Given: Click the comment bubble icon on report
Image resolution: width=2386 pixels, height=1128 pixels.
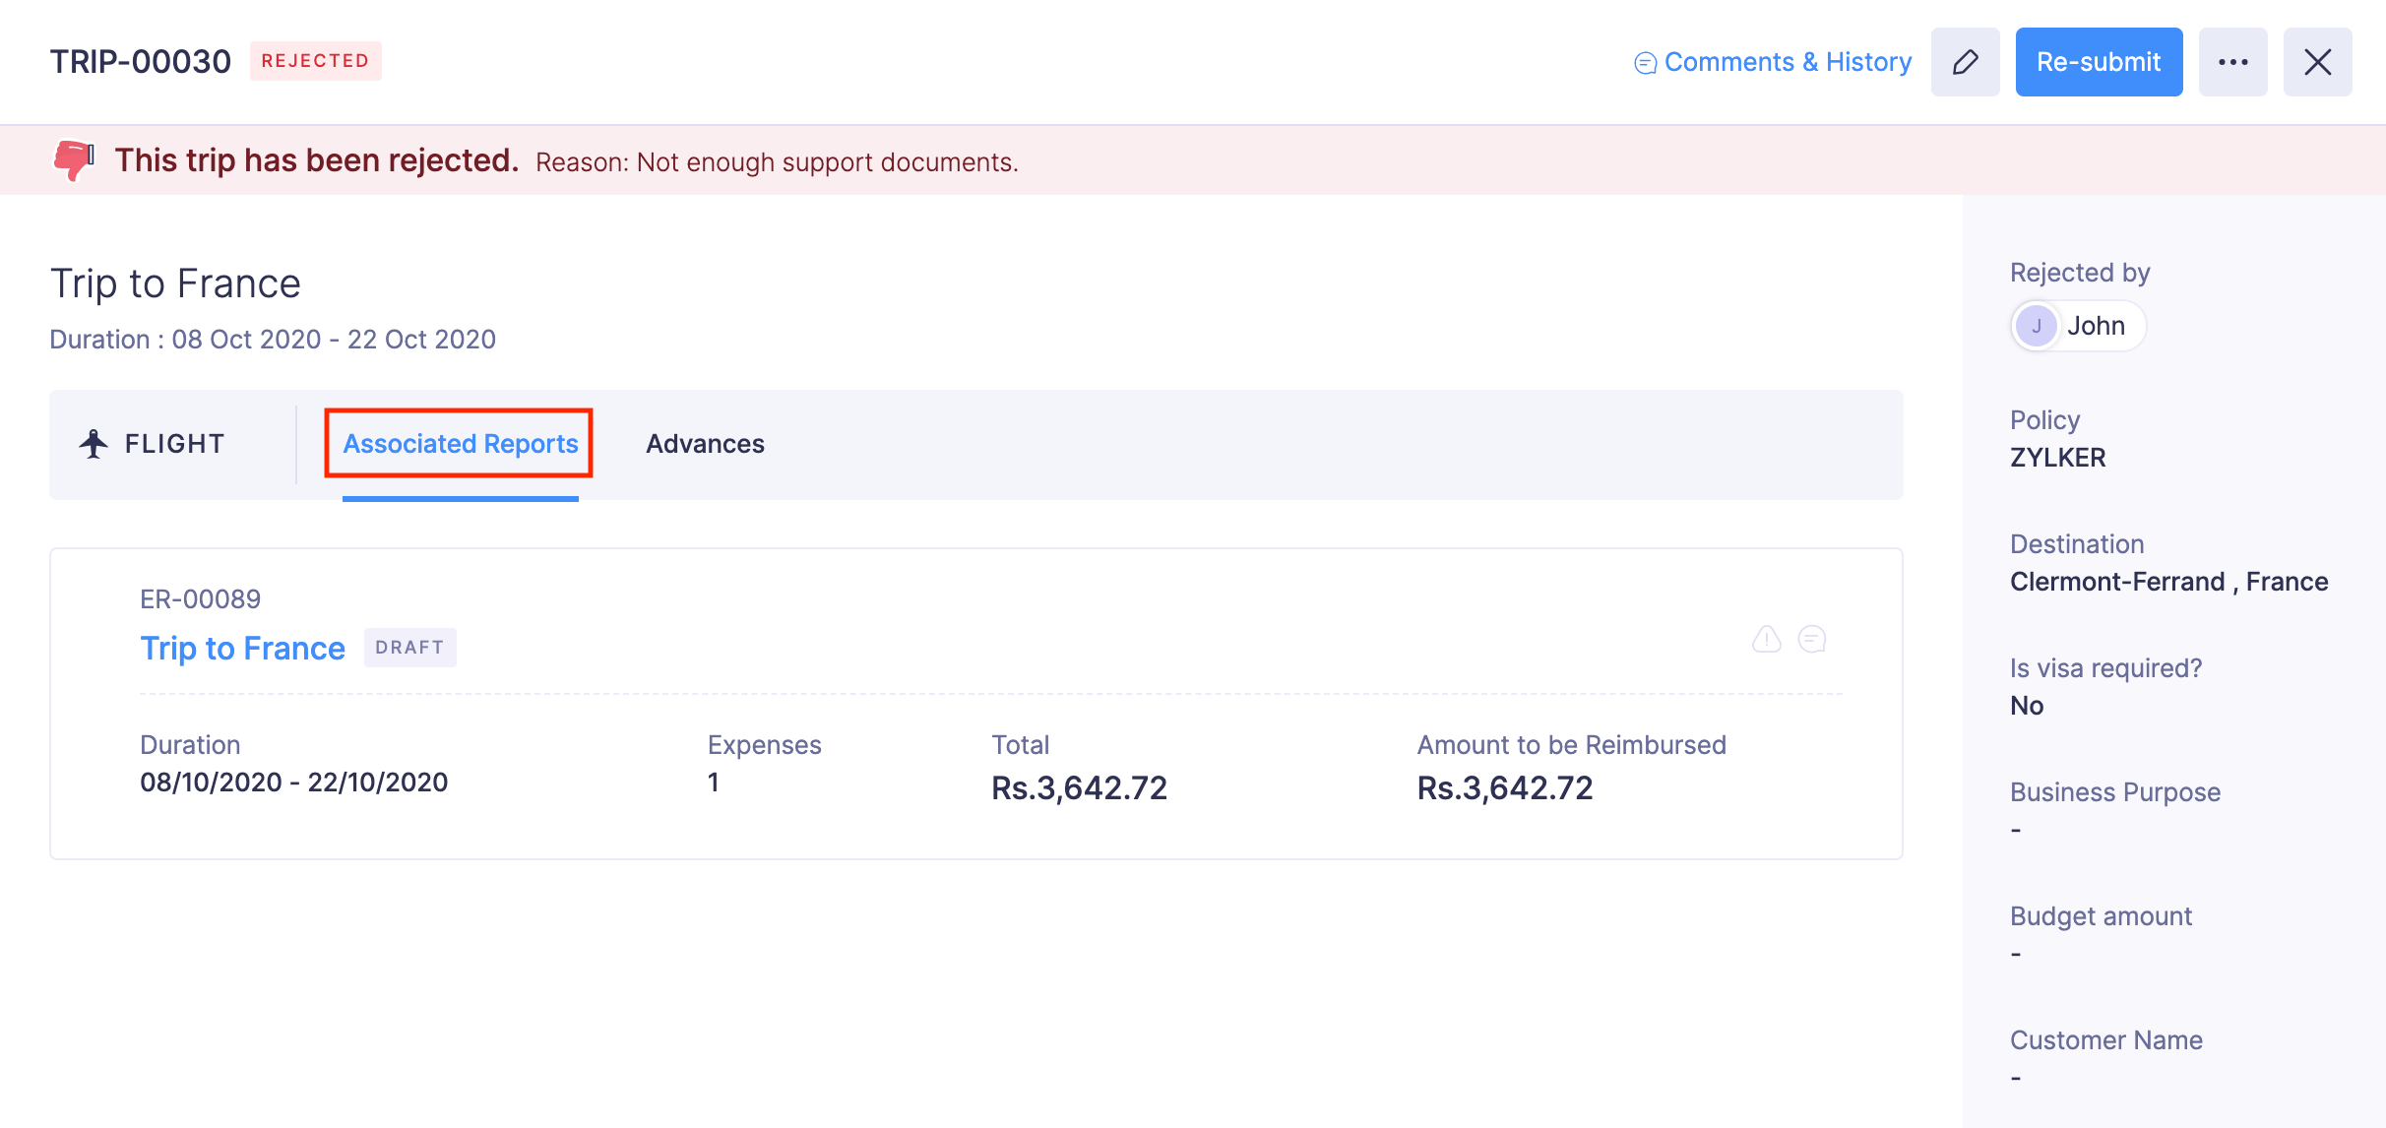Looking at the screenshot, I should (x=1812, y=640).
